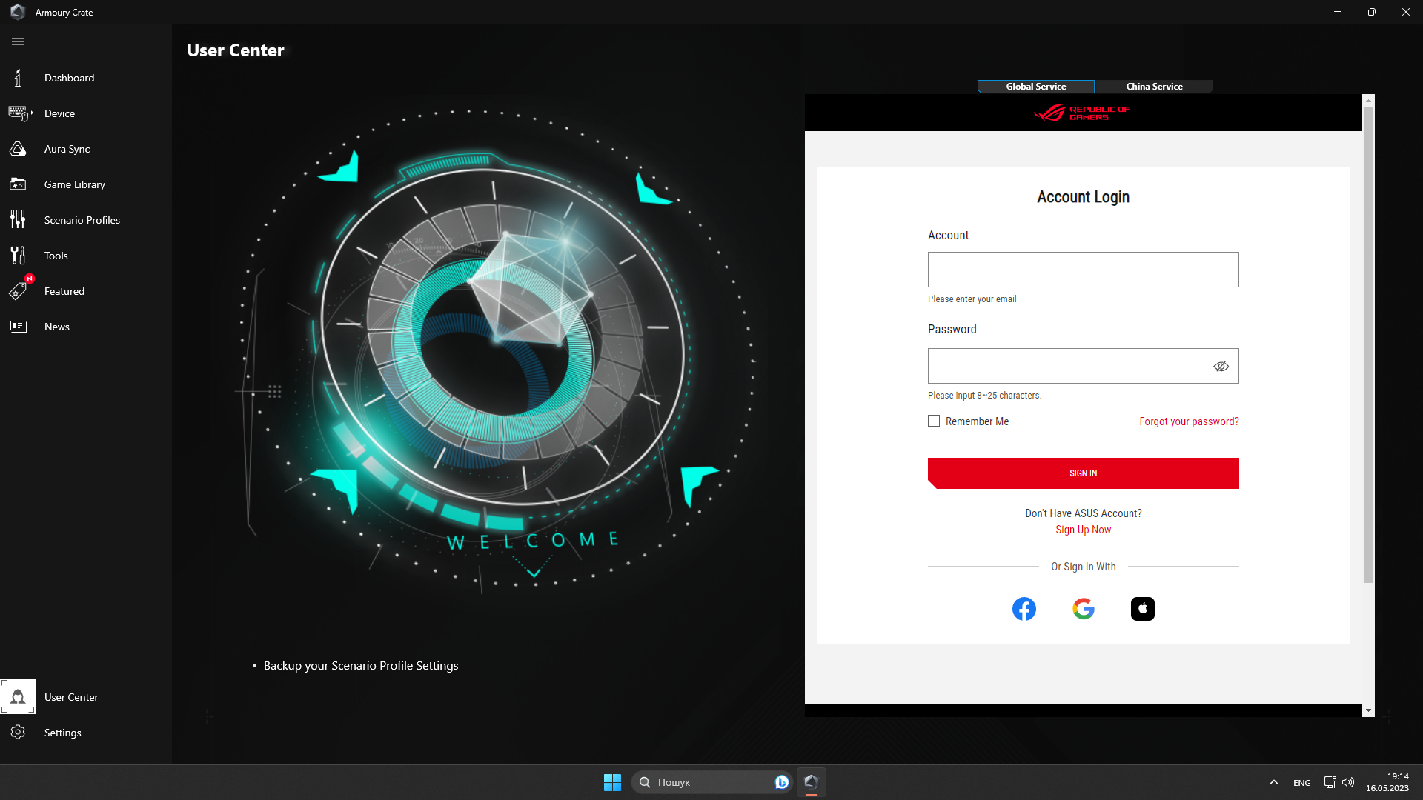Image resolution: width=1423 pixels, height=800 pixels.
Task: Select the Device section
Action: pos(59,113)
